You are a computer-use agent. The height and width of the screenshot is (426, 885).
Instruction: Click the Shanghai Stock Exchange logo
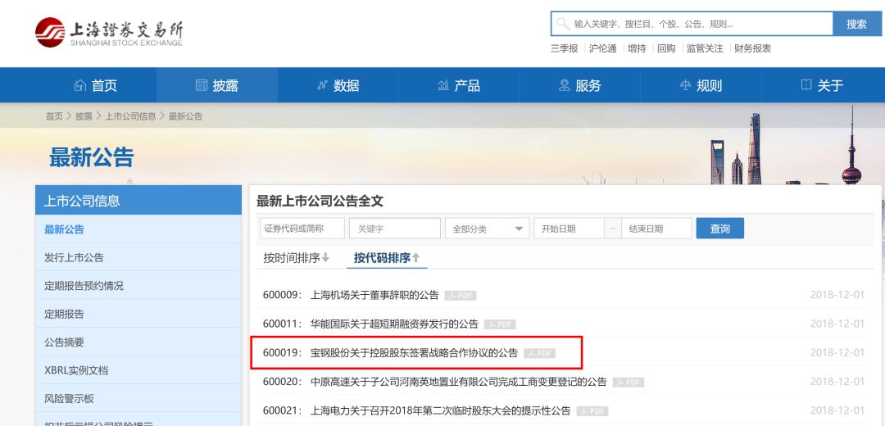pos(109,32)
